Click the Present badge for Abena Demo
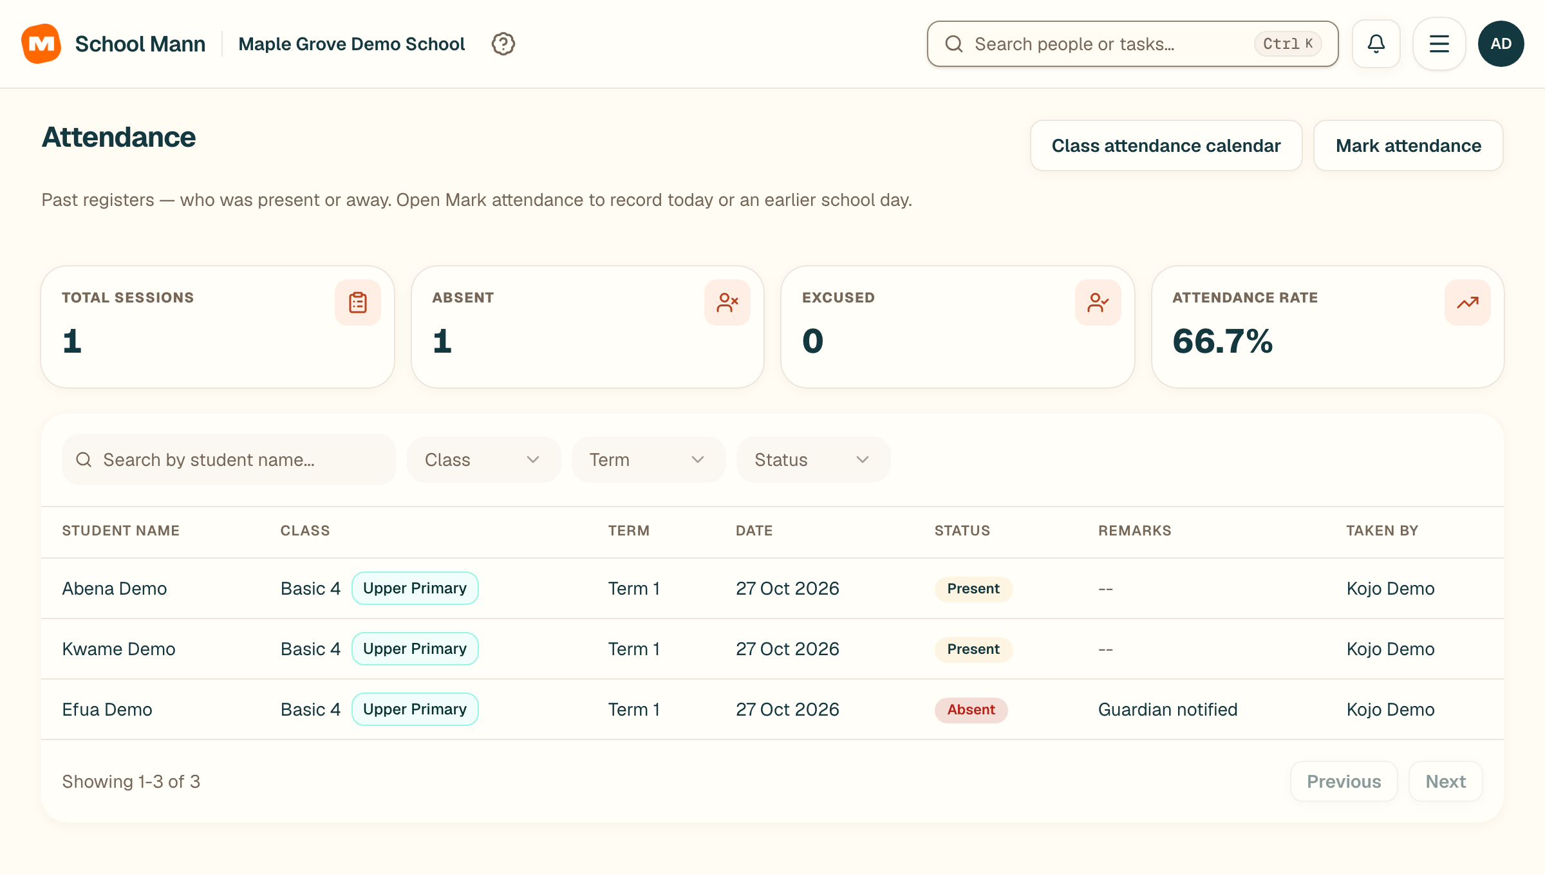 (973, 589)
